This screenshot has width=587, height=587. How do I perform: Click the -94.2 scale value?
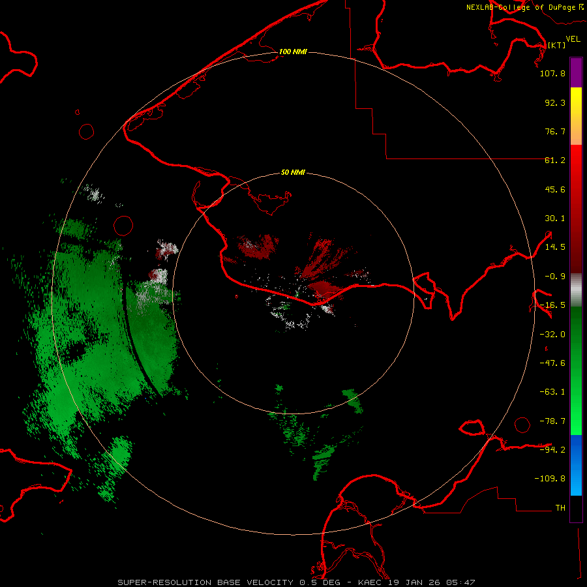point(552,449)
